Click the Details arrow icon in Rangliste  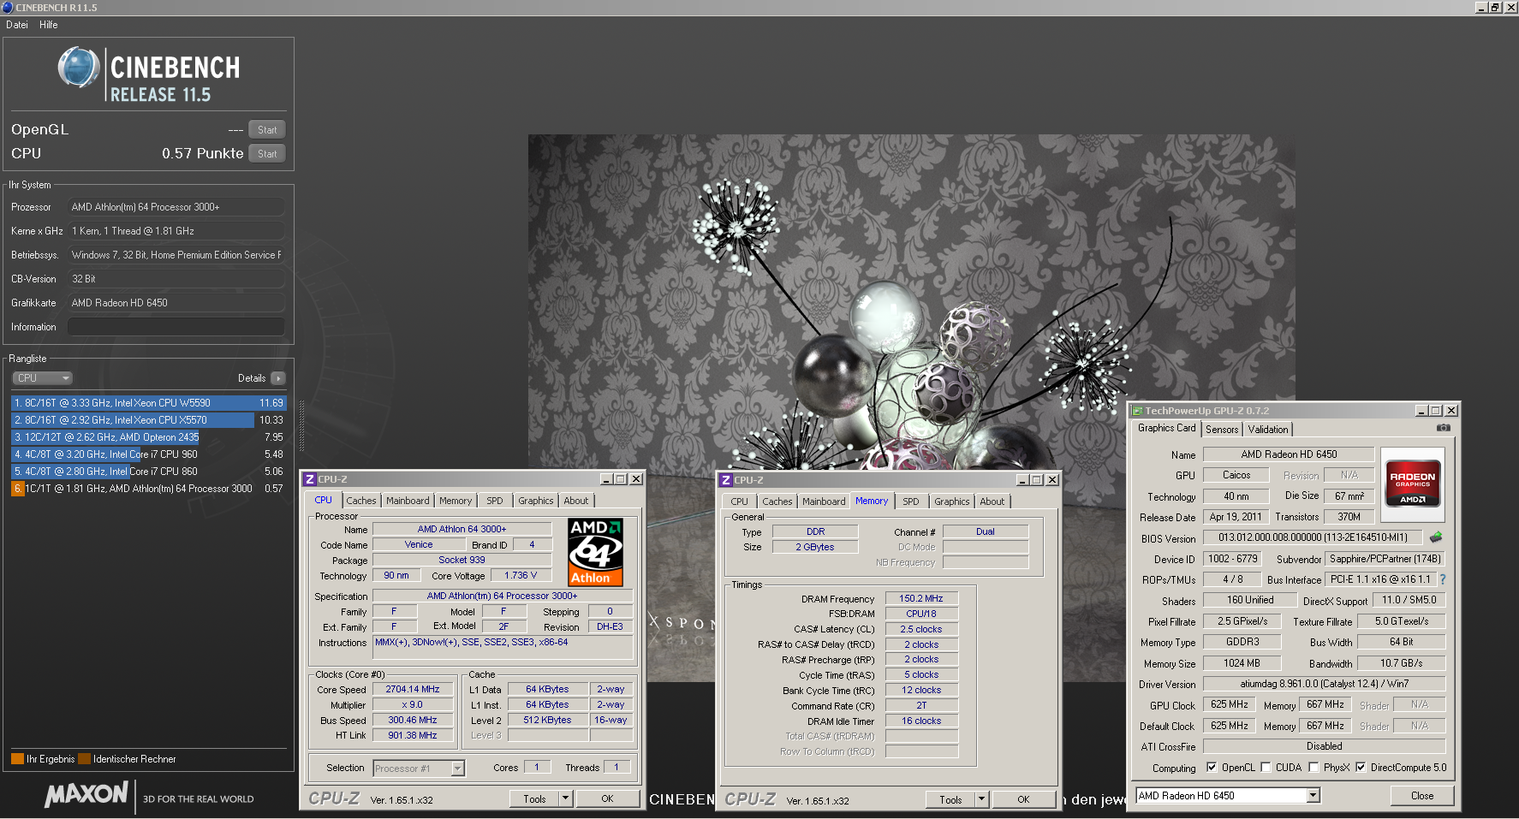(x=278, y=378)
